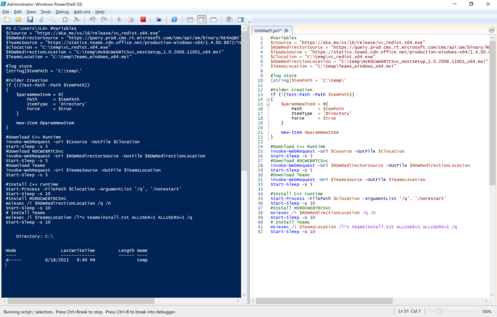Adjust the zoom slider in status bar

pyautogui.click(x=439, y=311)
